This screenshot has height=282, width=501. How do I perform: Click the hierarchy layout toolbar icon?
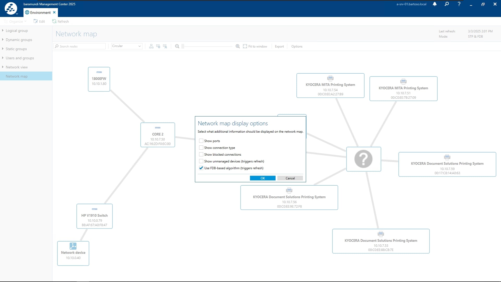(151, 46)
